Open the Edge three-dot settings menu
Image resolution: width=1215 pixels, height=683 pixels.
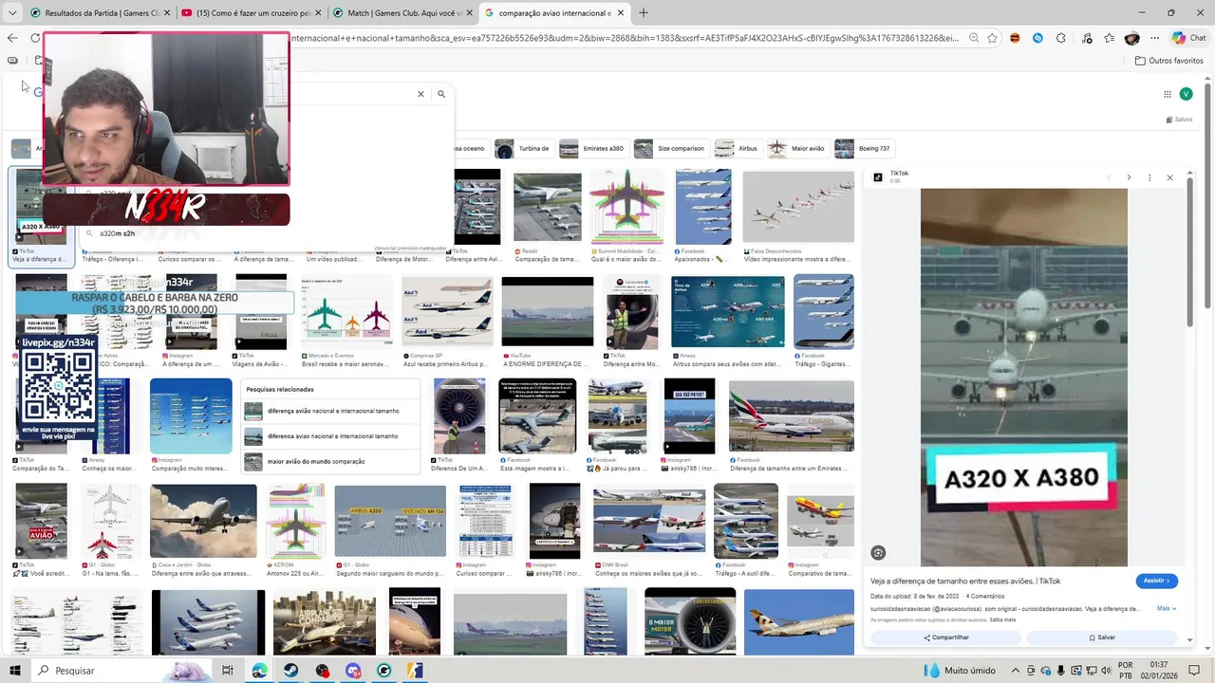[1154, 38]
